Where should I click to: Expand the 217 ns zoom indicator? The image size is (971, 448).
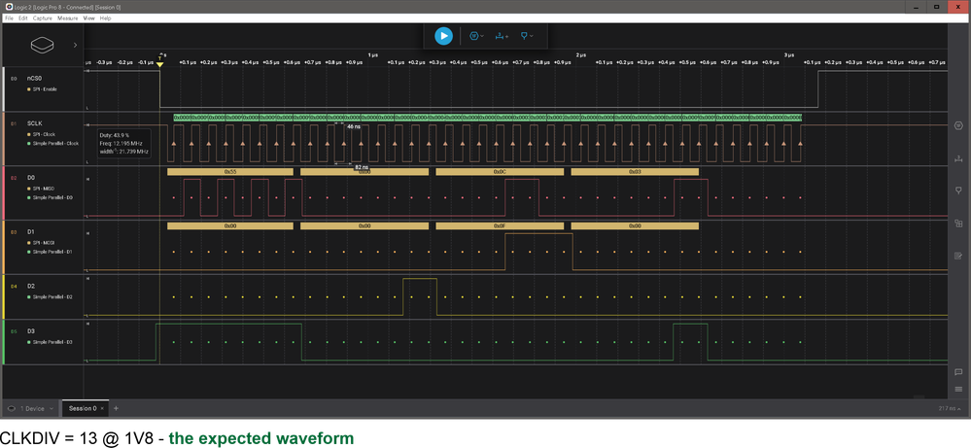(x=951, y=408)
